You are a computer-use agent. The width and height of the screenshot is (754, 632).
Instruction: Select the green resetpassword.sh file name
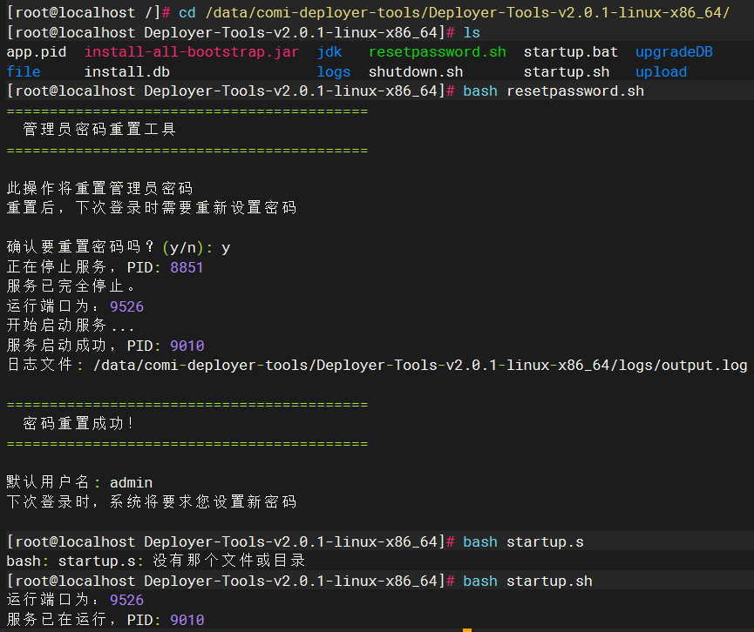pos(437,52)
